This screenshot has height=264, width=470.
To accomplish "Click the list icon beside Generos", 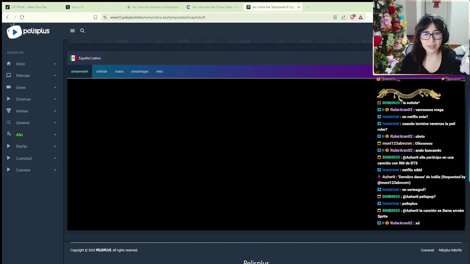I will 9,122.
